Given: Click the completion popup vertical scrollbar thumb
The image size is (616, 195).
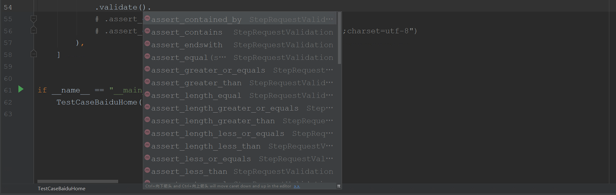Looking at the screenshot, I should click(340, 38).
